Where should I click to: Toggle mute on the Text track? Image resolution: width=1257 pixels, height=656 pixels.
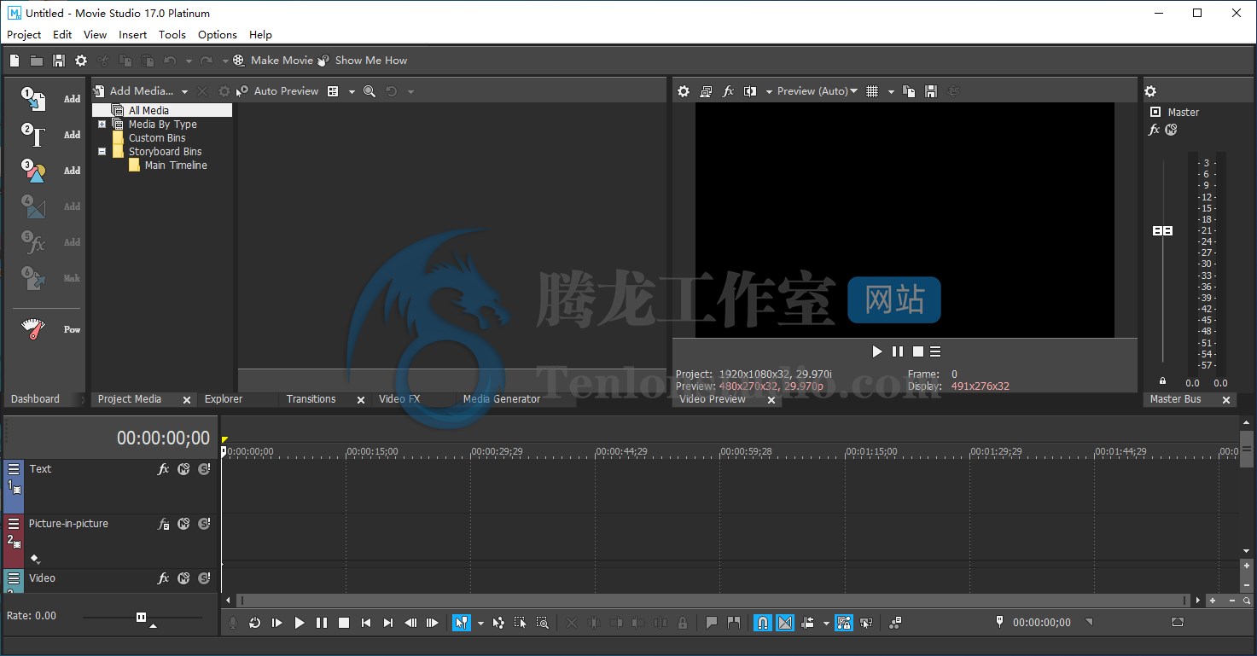tap(183, 469)
